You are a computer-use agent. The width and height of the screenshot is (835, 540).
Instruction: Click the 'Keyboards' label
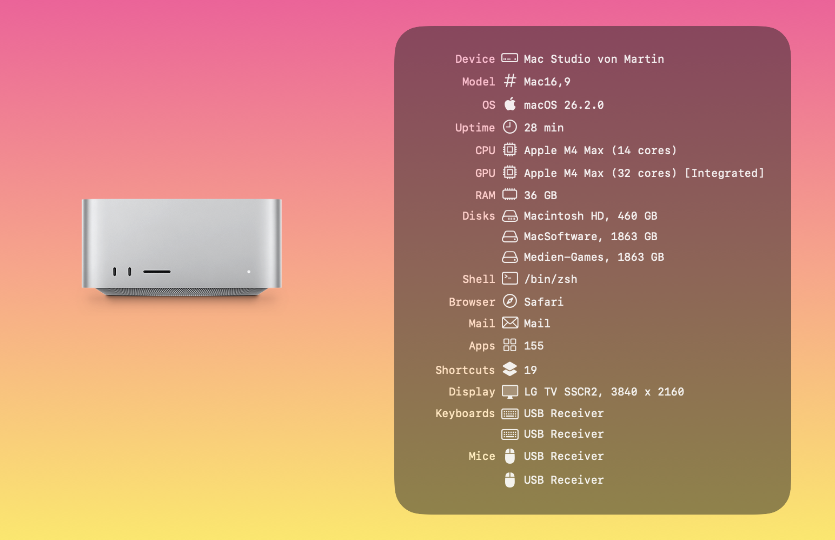point(465,413)
